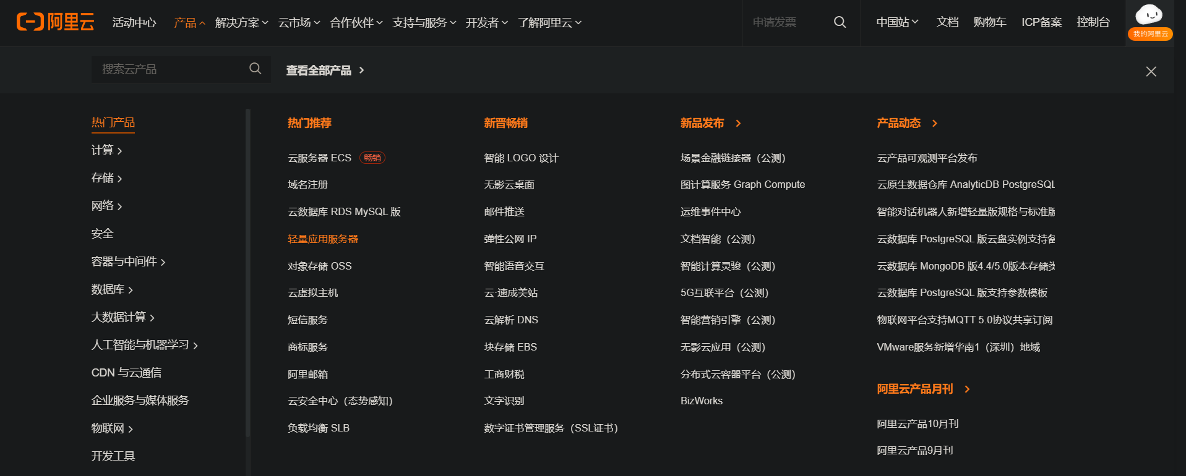Click arrow beside 阿里云产品月刊

point(967,389)
